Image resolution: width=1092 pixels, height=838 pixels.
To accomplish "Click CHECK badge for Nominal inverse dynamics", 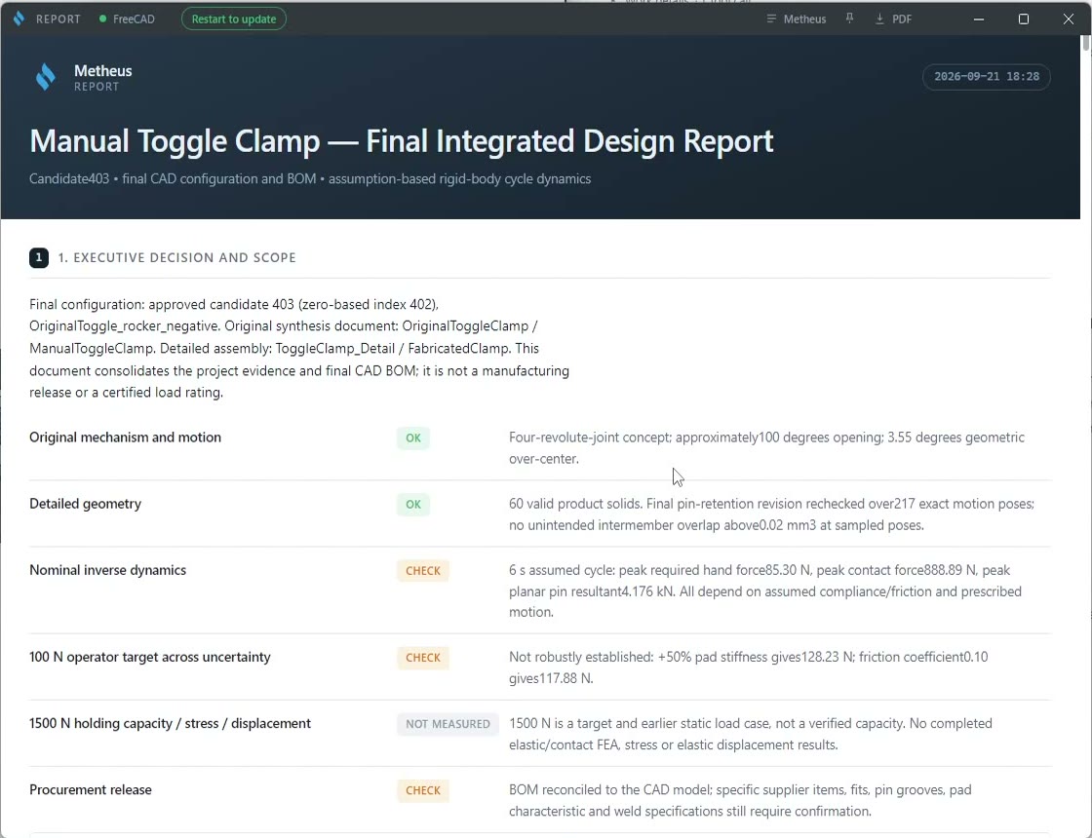I will point(423,571).
